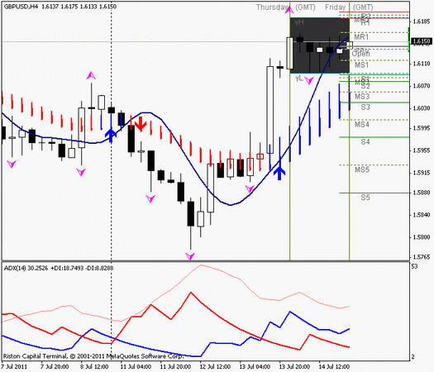Image resolution: width=434 pixels, height=372 pixels.
Task: Click the -DI:8.8288 value
Action: (x=99, y=268)
